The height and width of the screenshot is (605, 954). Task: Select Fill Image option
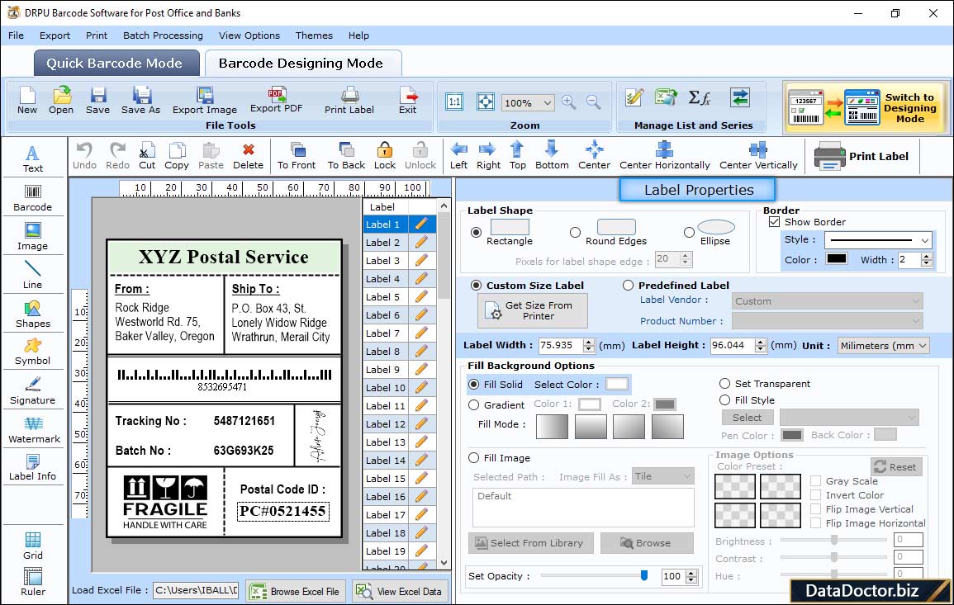coord(474,458)
